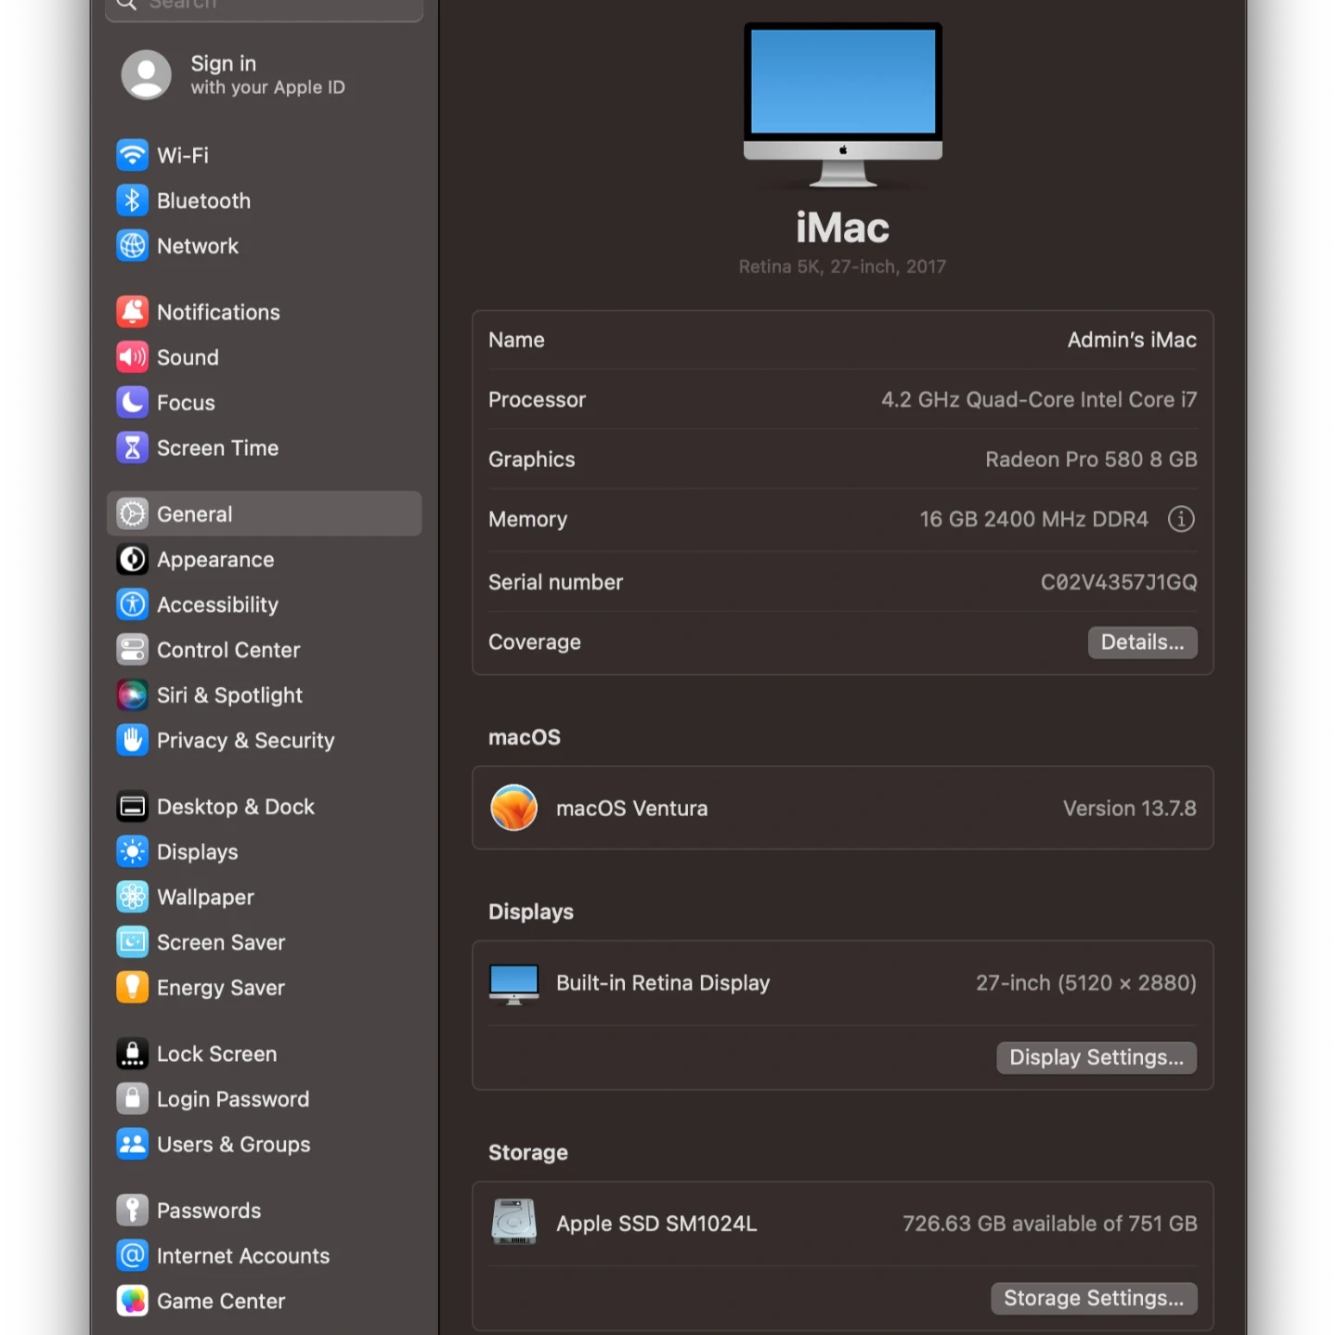Click the Game Center icon
1337x1335 pixels.
[132, 1302]
